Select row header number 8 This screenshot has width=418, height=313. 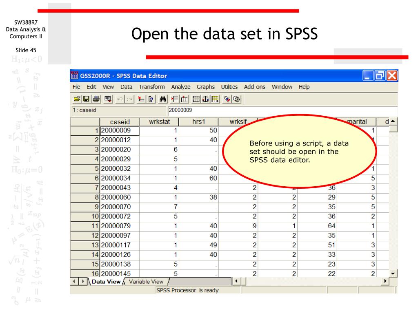[85, 198]
